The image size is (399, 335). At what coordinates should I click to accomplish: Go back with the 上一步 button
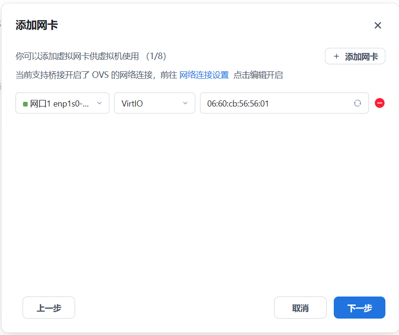[x=49, y=308]
